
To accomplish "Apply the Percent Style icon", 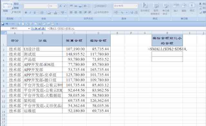I will 122,13.
